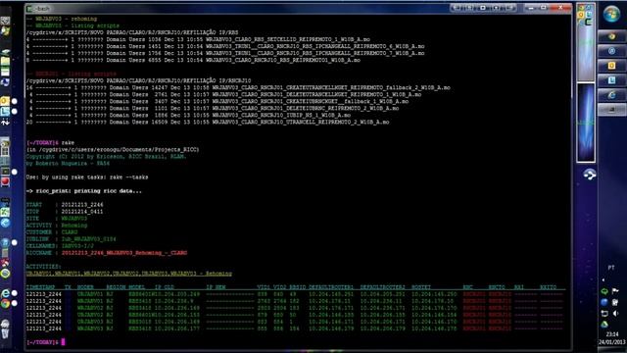
Task: Click the STOP value 20121214_0411
Action: click(x=82, y=212)
